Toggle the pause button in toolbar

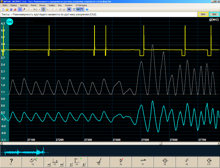click(21, 9)
